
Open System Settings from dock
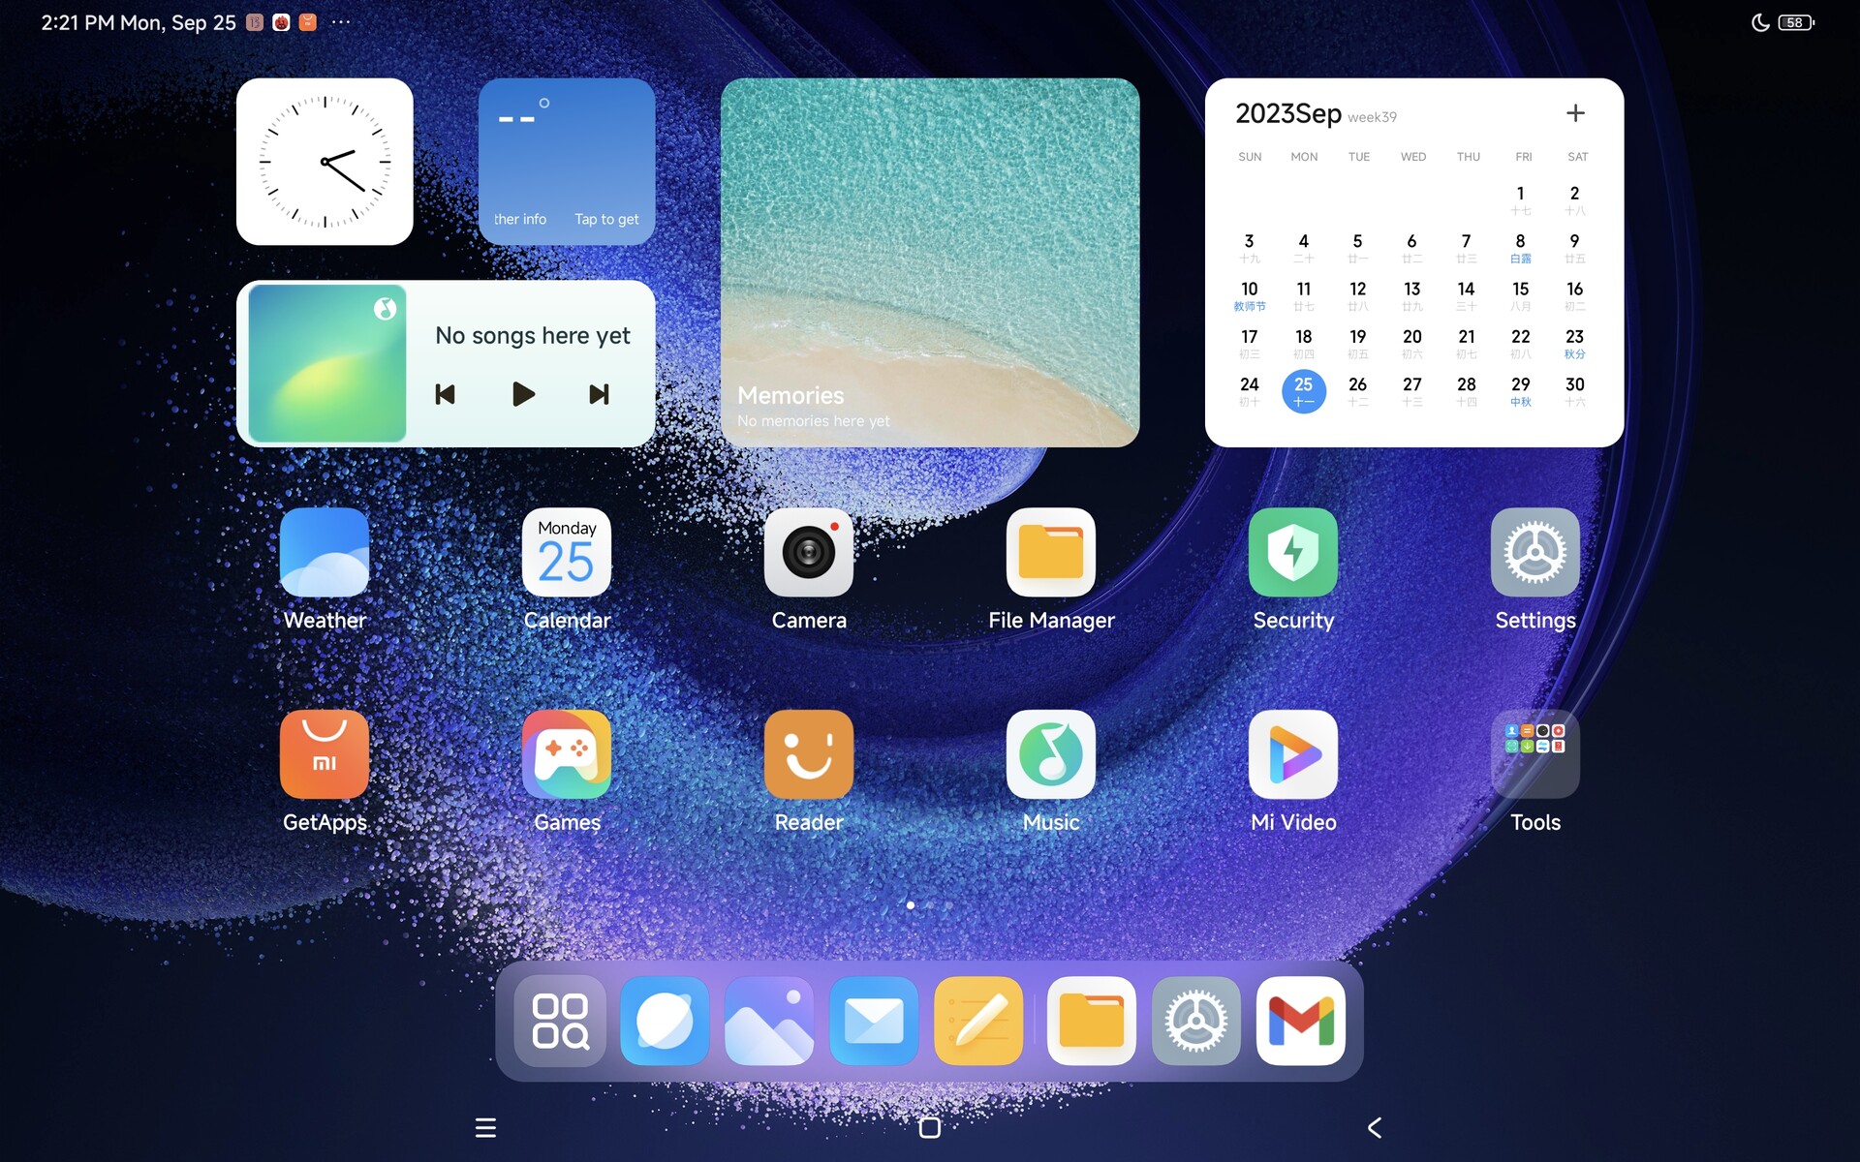(1193, 1020)
